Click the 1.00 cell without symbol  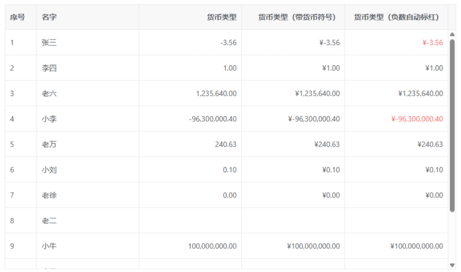(x=190, y=68)
